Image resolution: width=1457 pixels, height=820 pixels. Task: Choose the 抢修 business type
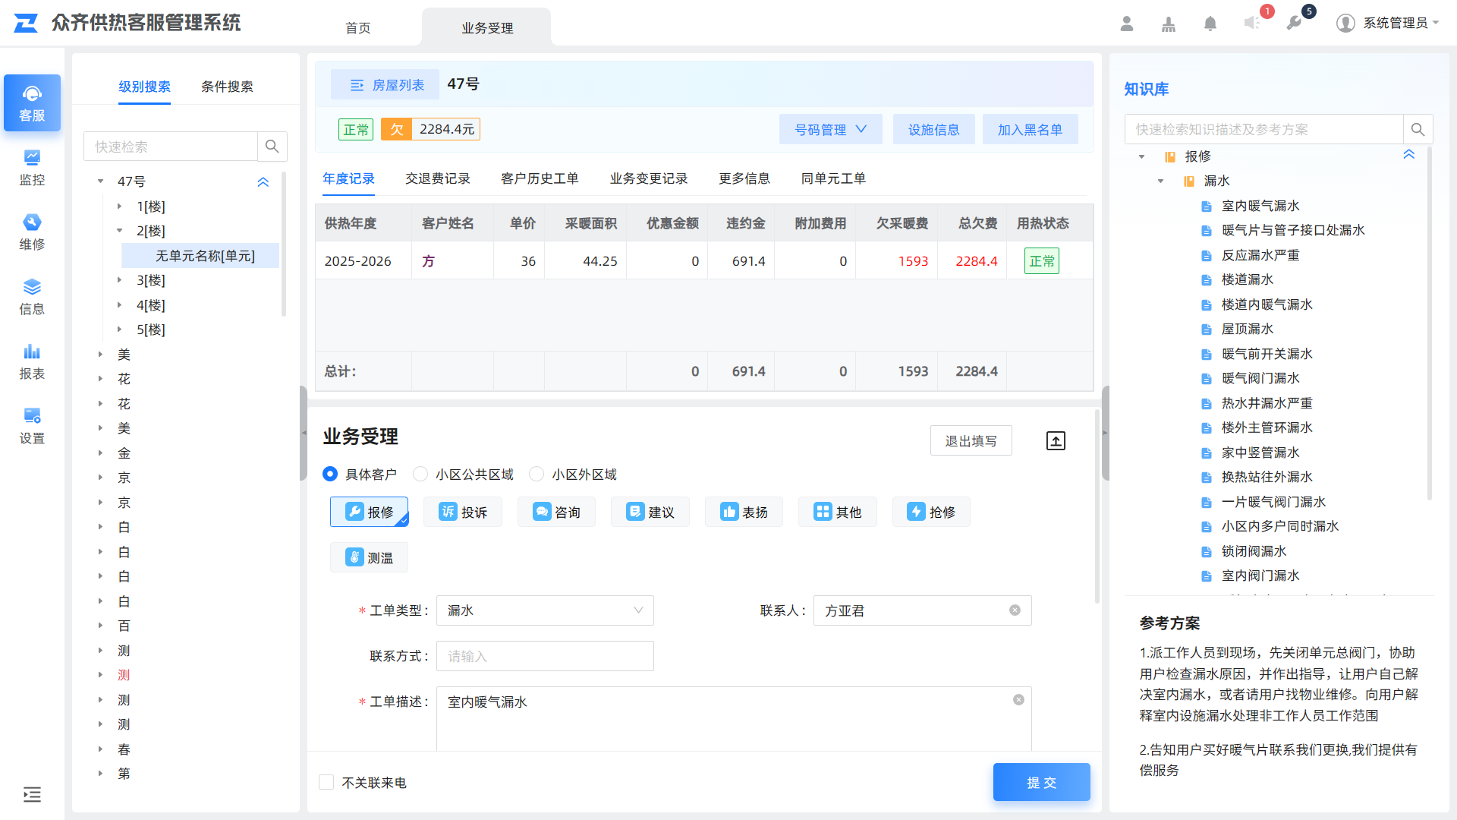coord(931,512)
